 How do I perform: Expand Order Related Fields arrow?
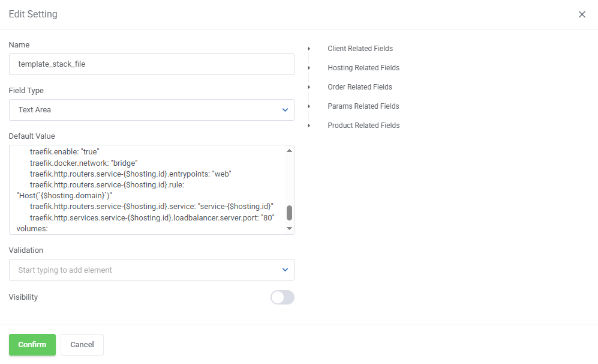[309, 87]
